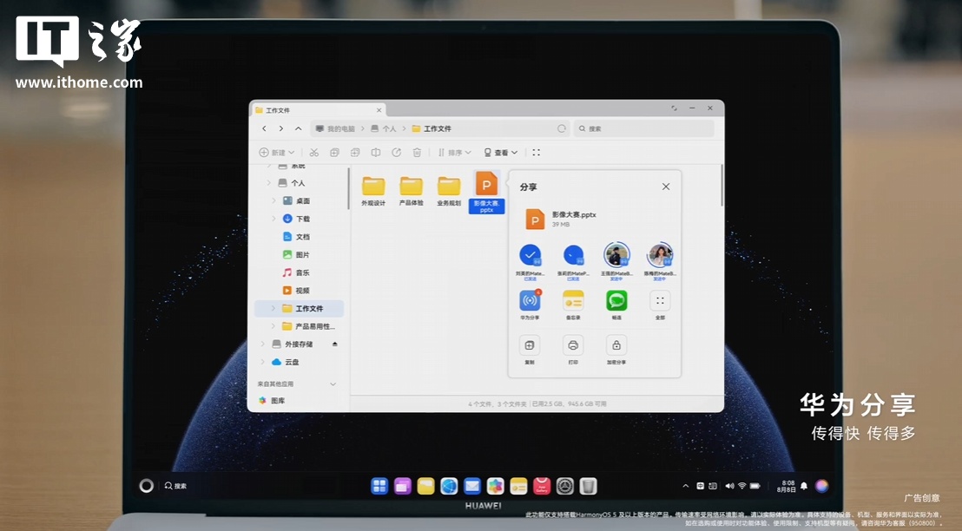Click the circular-arrow share icon in toolbar

coord(396,153)
